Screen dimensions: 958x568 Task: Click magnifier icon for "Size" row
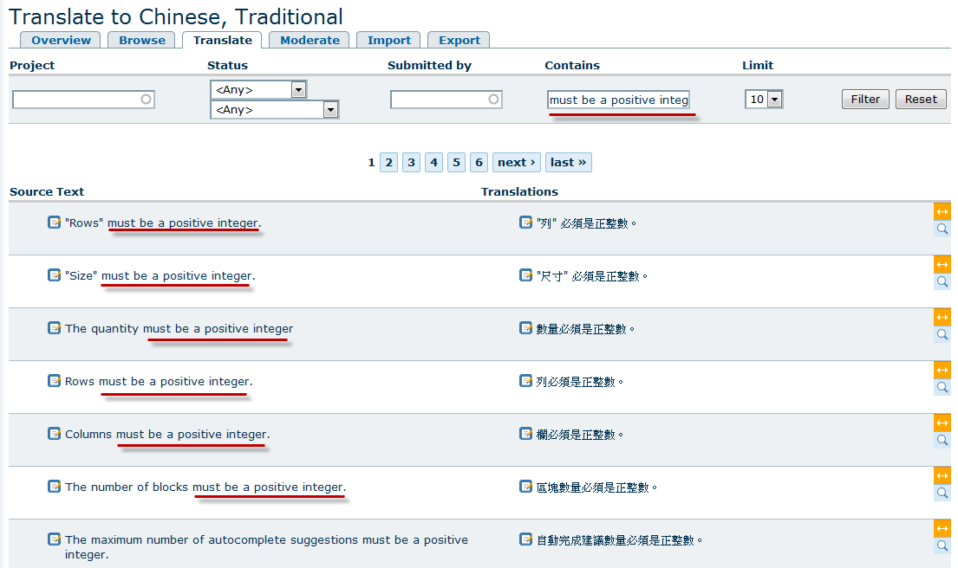pos(942,282)
